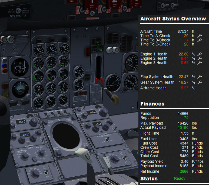Viewport: 209px width, 185px height.
Task: Click the wrench icon beside Time To B-Check
Action: 200,40
